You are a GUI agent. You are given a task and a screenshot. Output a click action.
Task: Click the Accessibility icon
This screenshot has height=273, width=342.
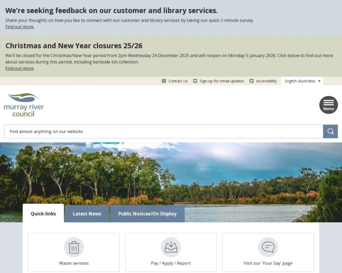click(251, 81)
